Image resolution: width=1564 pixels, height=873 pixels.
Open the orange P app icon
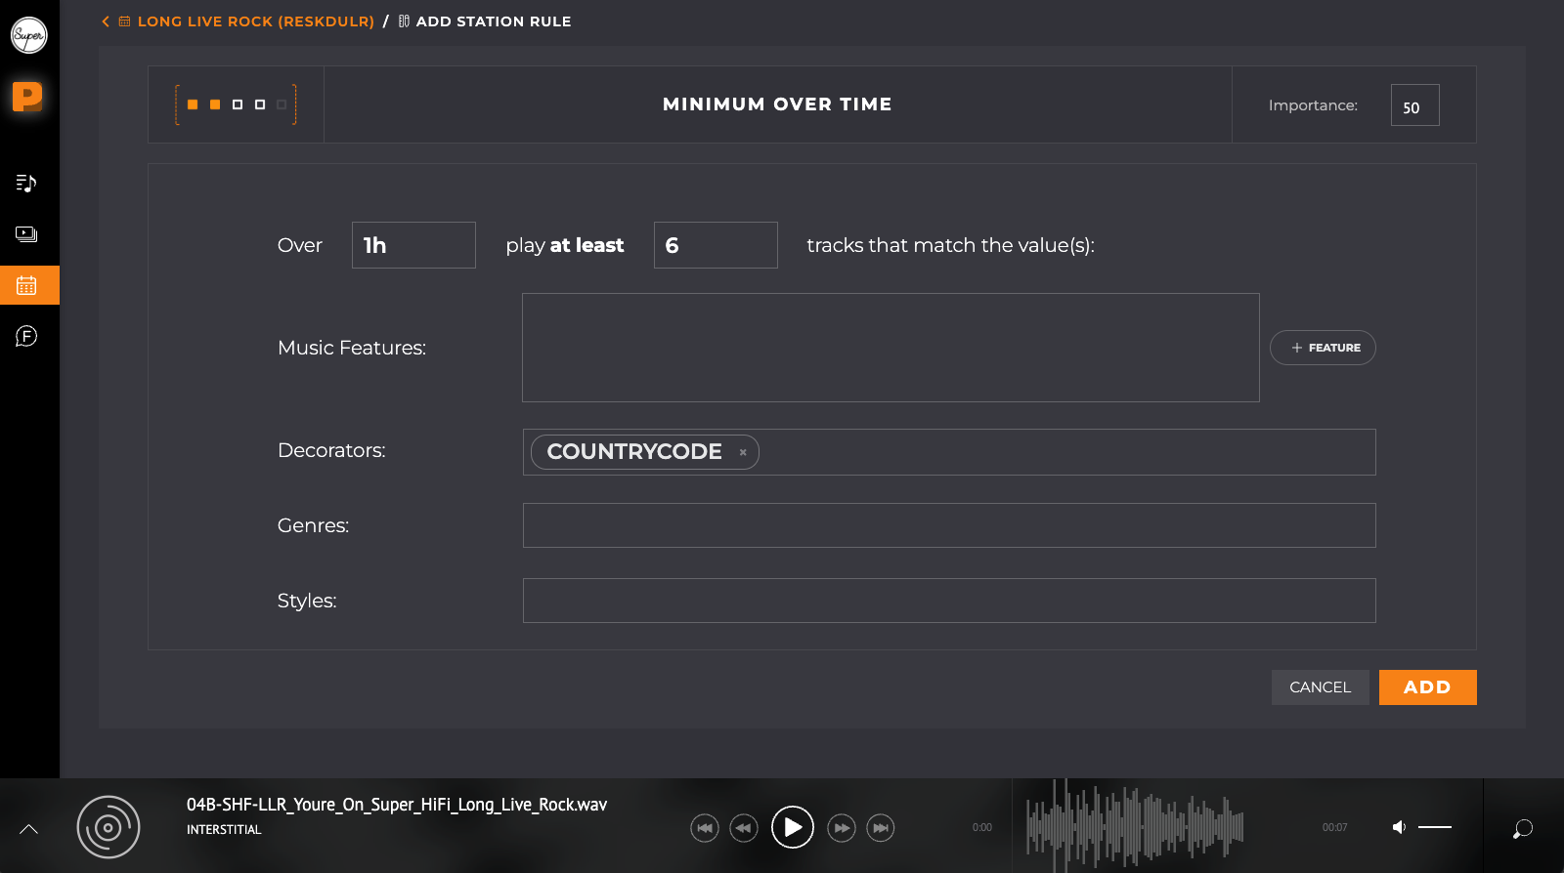click(x=27, y=97)
